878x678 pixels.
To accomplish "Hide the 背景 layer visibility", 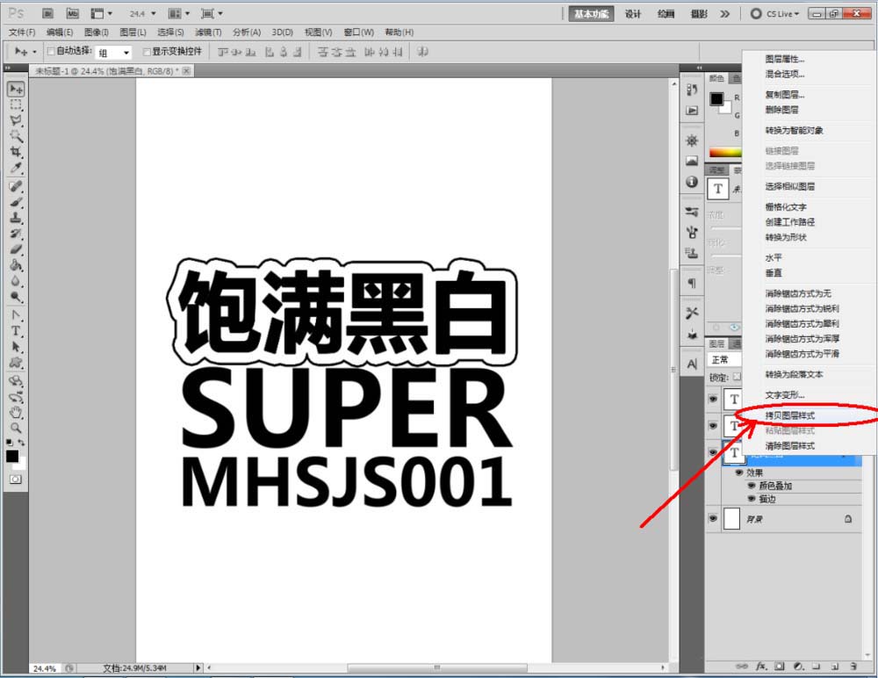I will pyautogui.click(x=713, y=518).
